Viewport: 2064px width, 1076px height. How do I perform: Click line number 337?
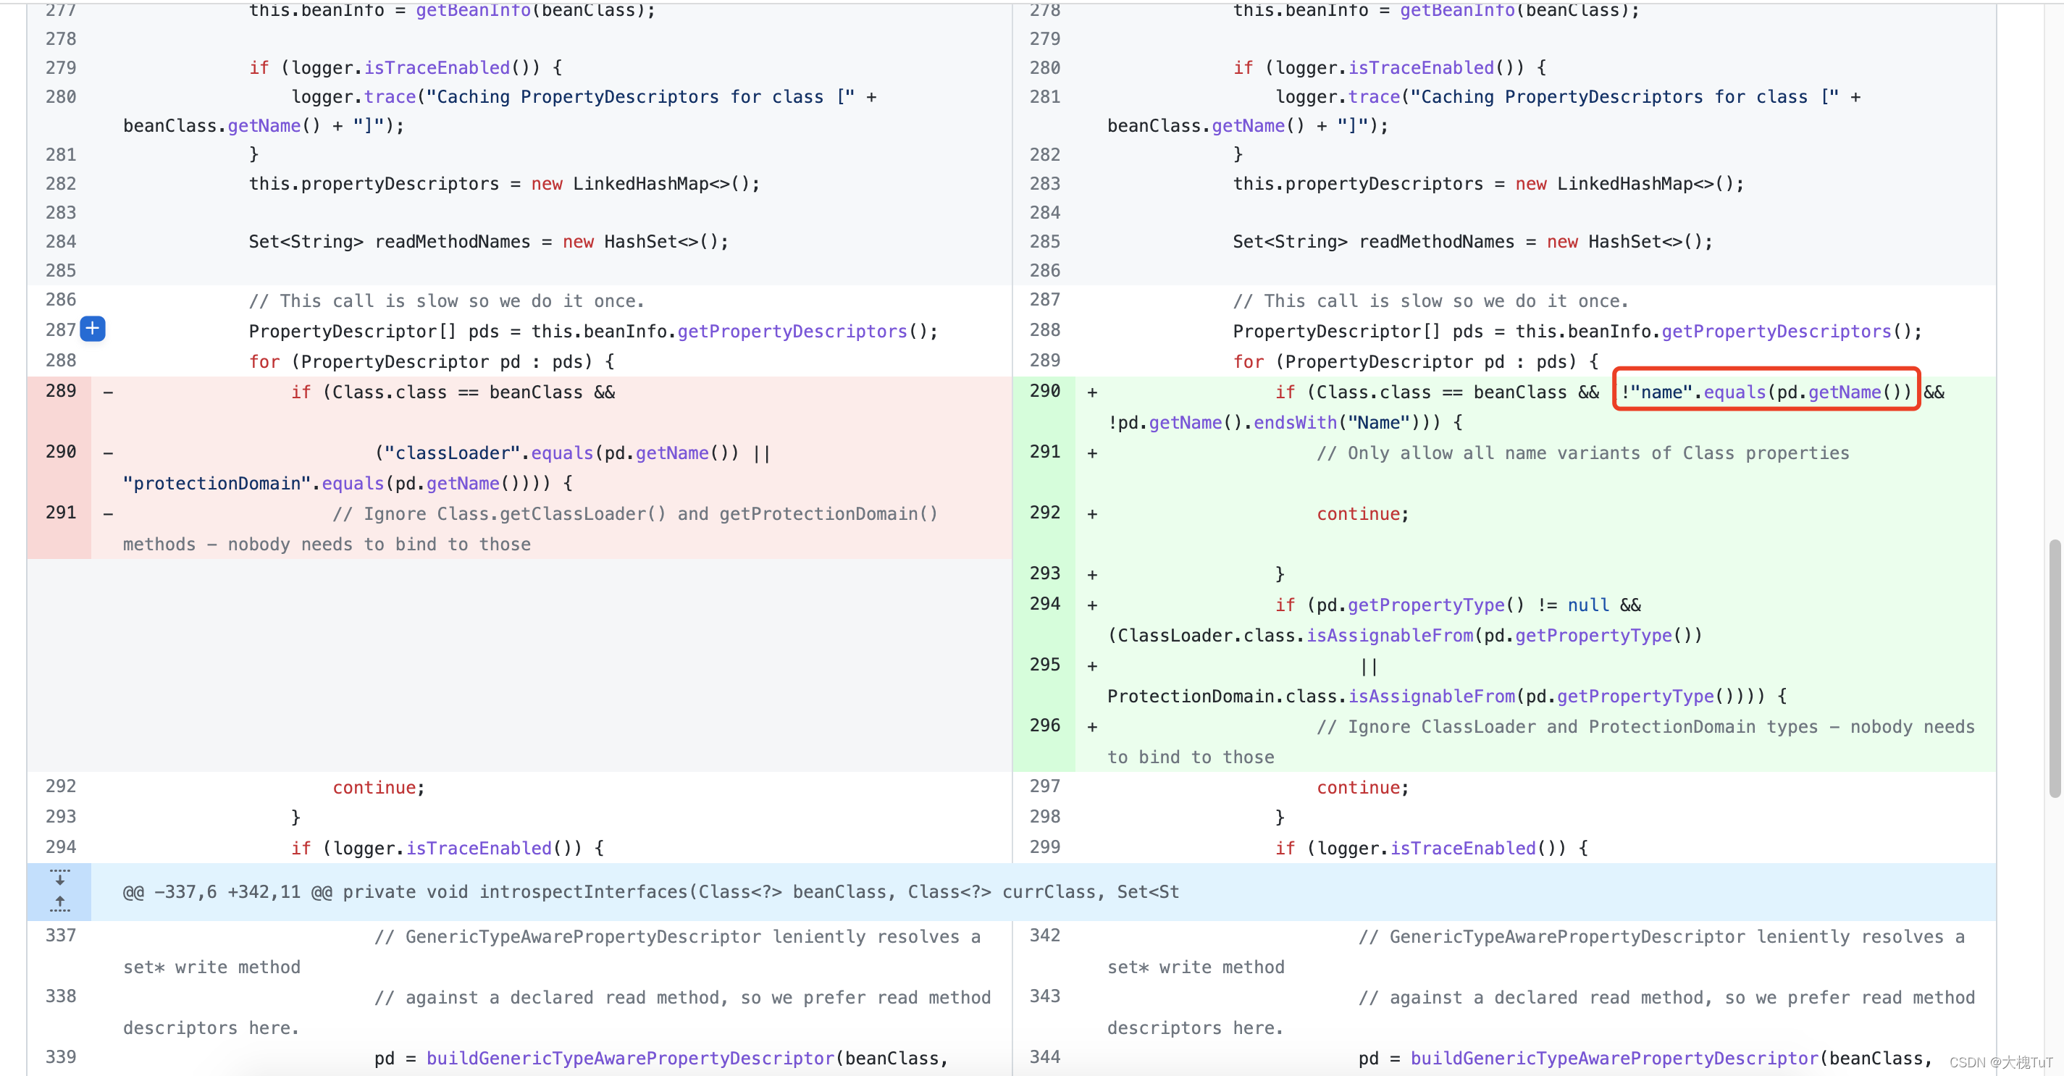coord(61,935)
